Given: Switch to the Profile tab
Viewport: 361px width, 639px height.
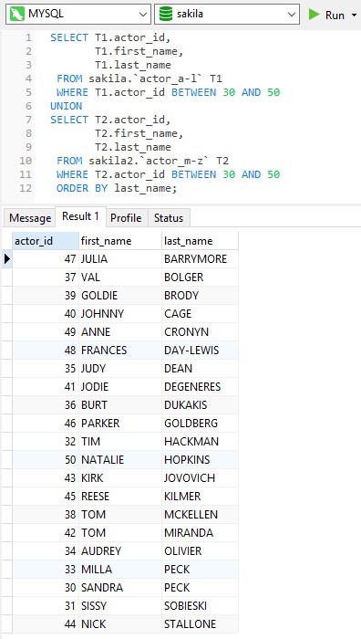Looking at the screenshot, I should [126, 218].
